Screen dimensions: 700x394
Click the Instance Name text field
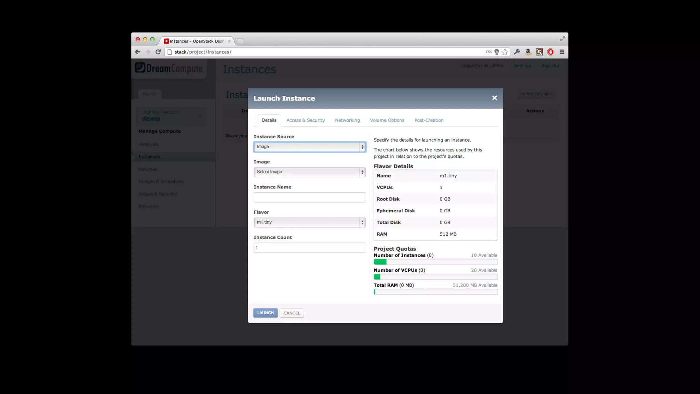(x=310, y=197)
